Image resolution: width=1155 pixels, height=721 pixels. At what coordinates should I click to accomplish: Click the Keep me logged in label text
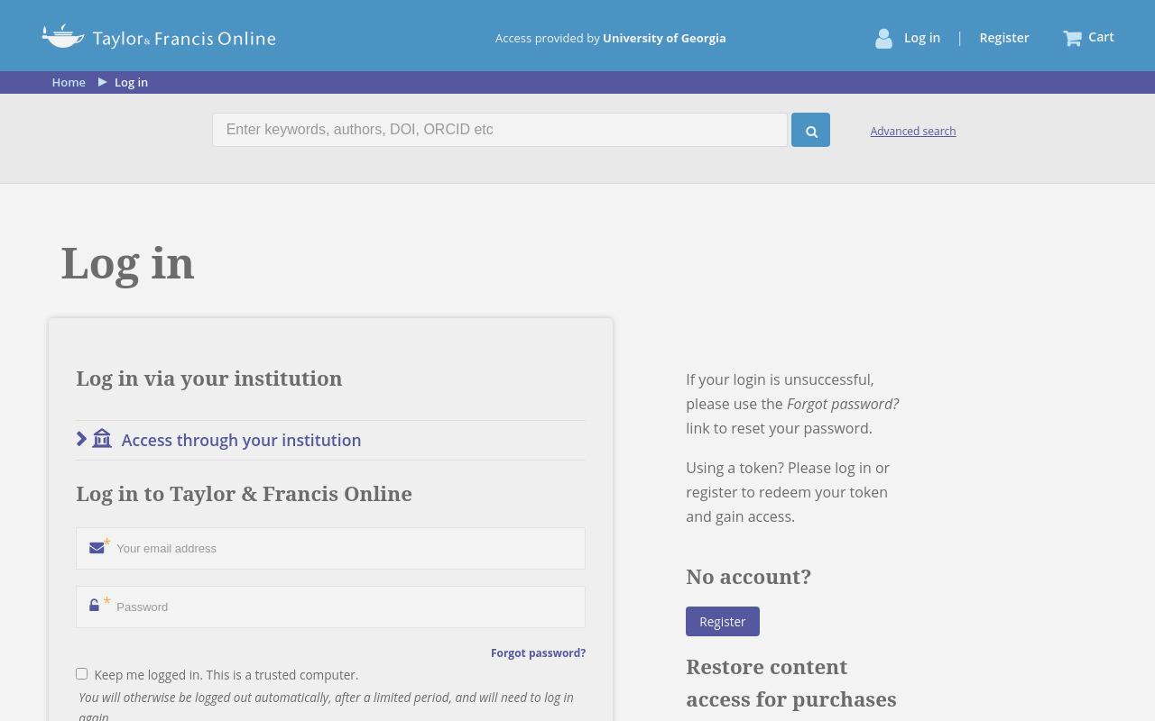(x=226, y=674)
